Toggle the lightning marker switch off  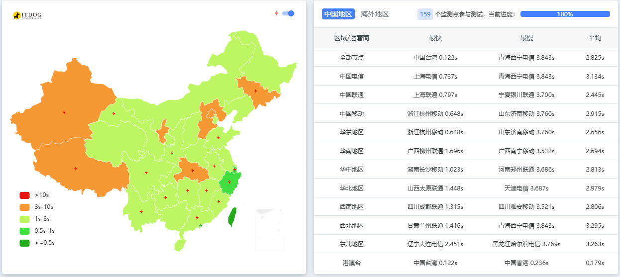(288, 13)
